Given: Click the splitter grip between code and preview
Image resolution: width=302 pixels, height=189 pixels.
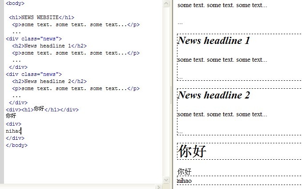Looking at the screenshot, I should (x=171, y=95).
